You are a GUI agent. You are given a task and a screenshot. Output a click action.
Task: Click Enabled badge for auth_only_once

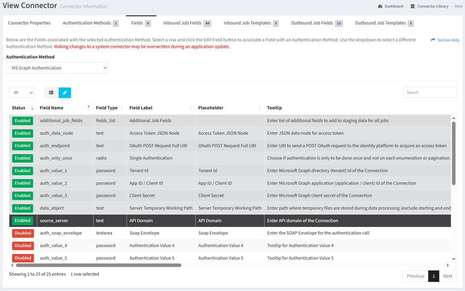click(23, 158)
